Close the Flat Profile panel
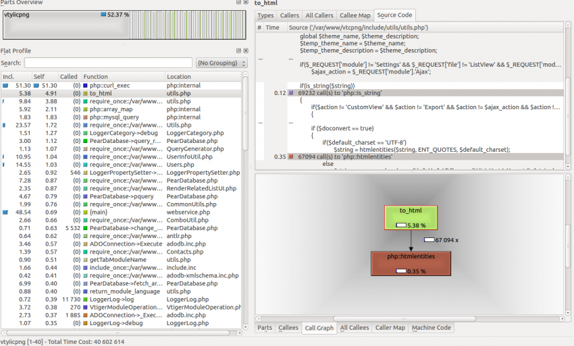Screen dimensions: 574x346 pyautogui.click(x=245, y=51)
